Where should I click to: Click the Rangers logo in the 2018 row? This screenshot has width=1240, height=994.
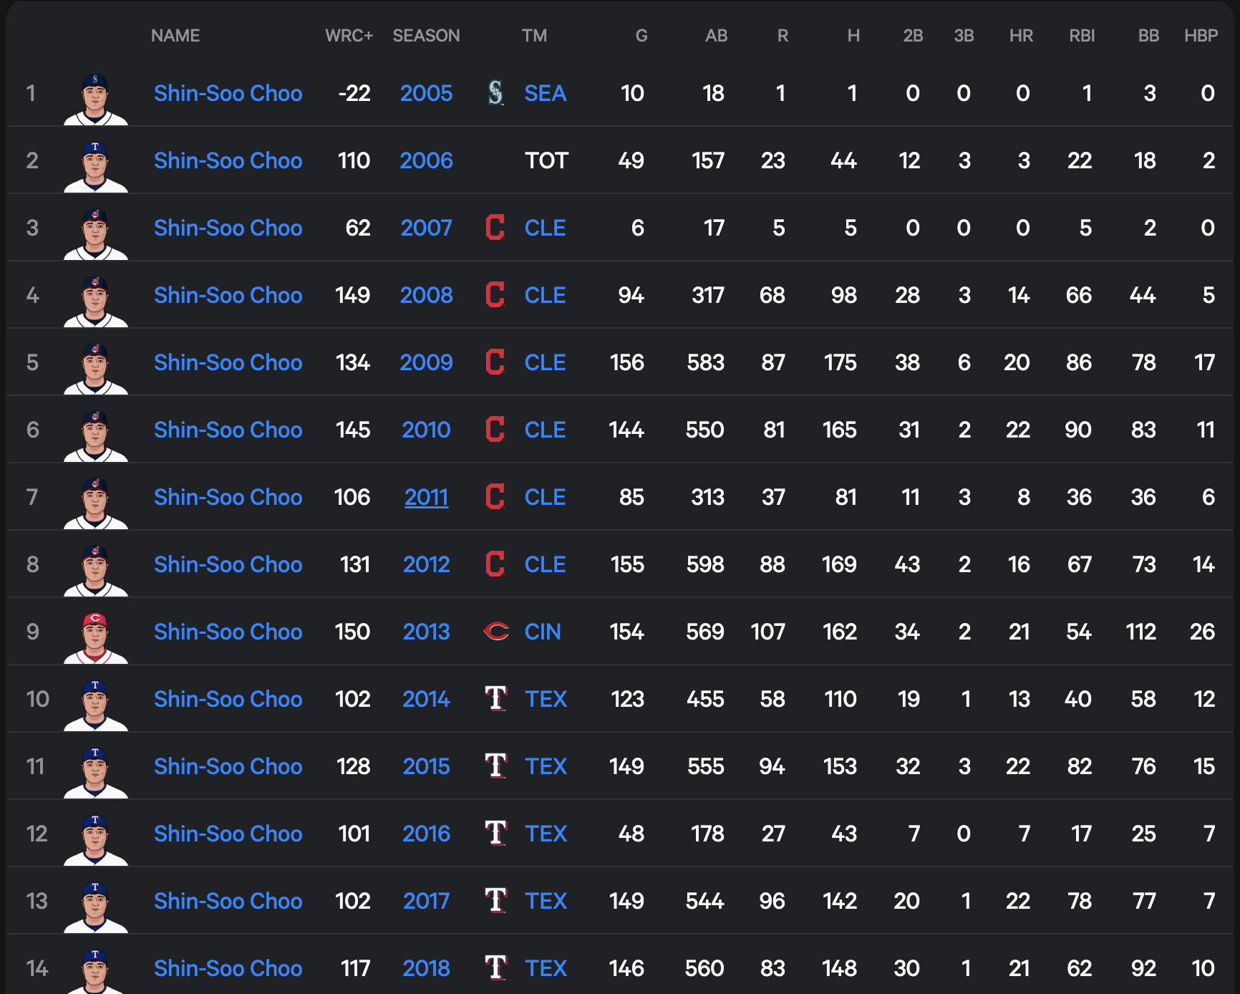point(495,968)
